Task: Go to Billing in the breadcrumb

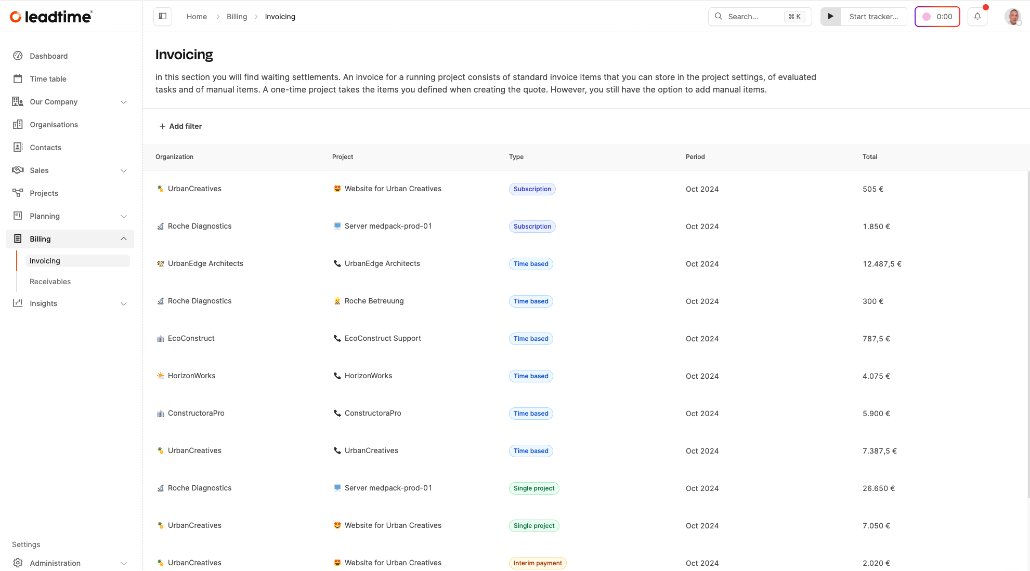Action: pyautogui.click(x=237, y=17)
